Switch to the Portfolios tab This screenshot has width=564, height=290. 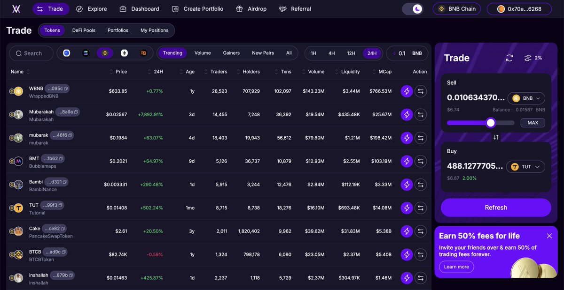[118, 30]
